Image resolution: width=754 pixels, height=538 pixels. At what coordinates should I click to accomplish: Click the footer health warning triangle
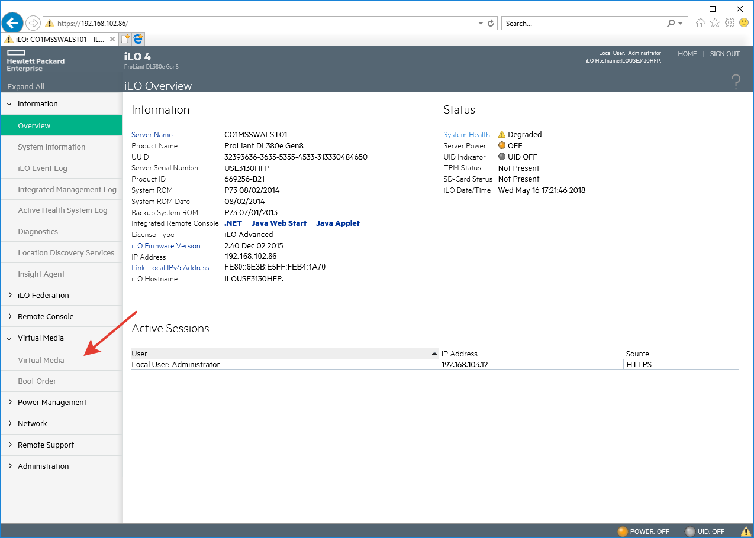(x=746, y=531)
